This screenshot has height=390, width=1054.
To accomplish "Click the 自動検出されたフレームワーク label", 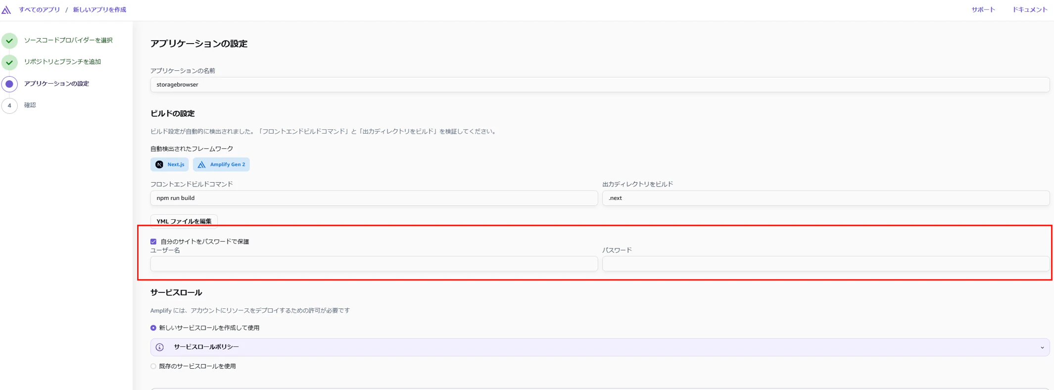I will click(192, 148).
